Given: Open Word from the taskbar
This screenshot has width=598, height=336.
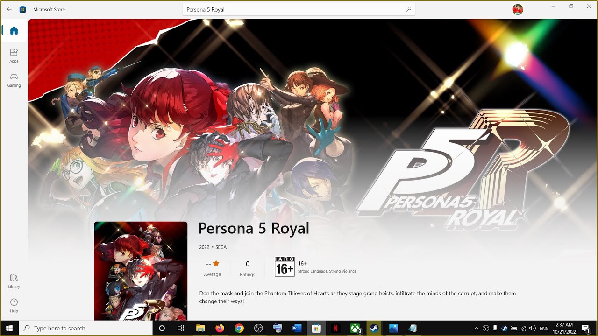Looking at the screenshot, I should [x=297, y=328].
